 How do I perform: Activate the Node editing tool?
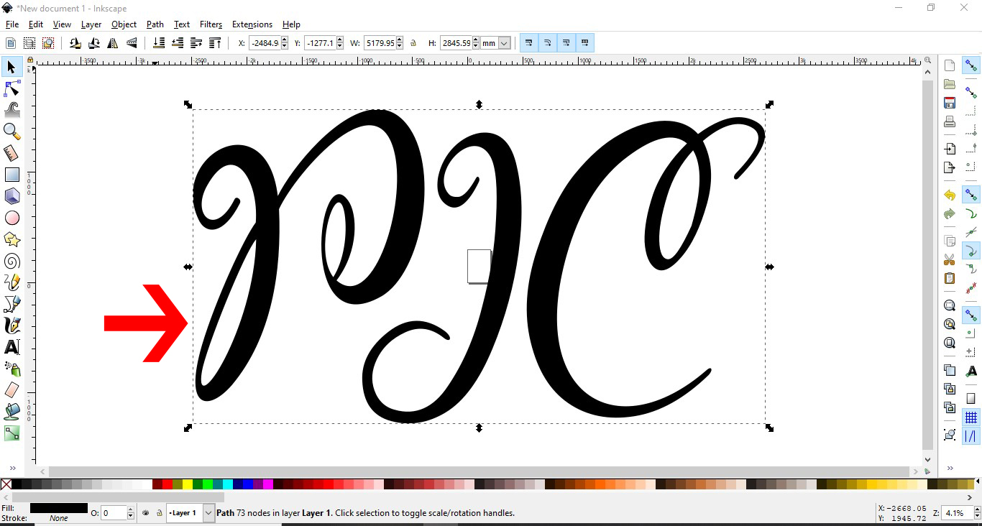tap(12, 88)
